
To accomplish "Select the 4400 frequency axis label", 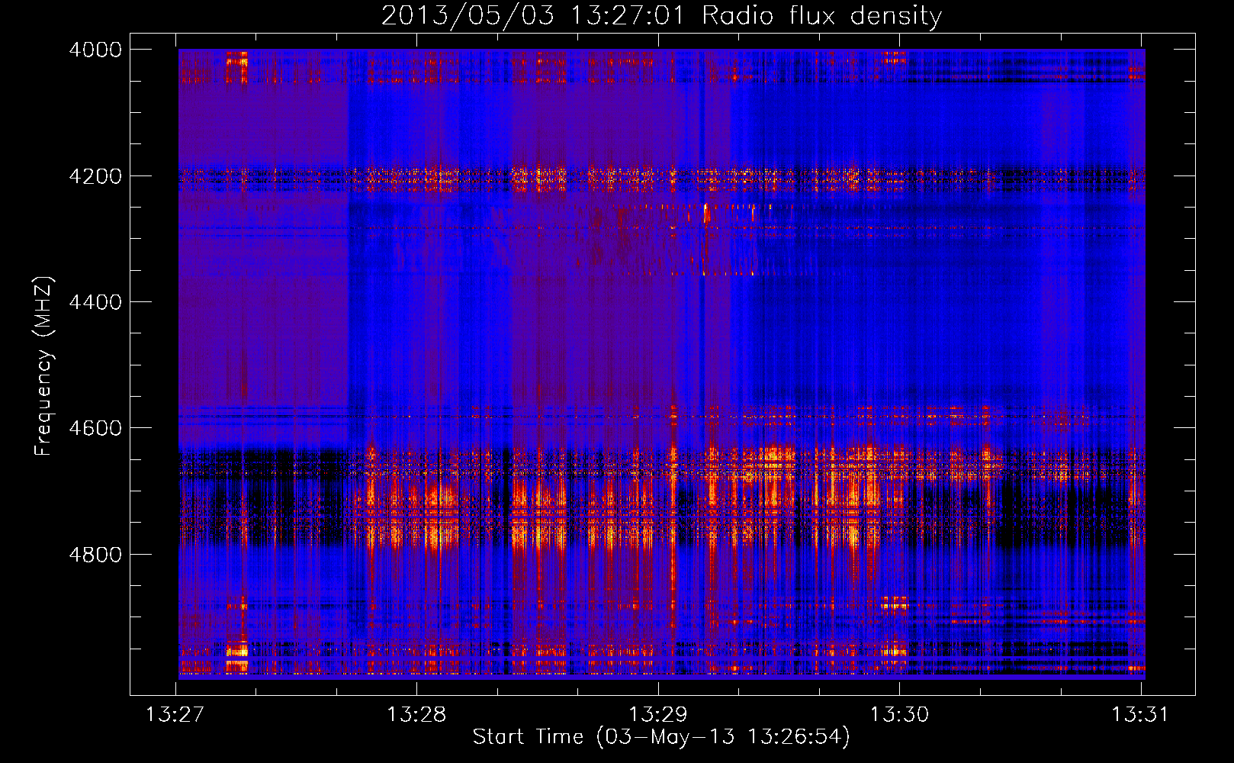I will [95, 302].
